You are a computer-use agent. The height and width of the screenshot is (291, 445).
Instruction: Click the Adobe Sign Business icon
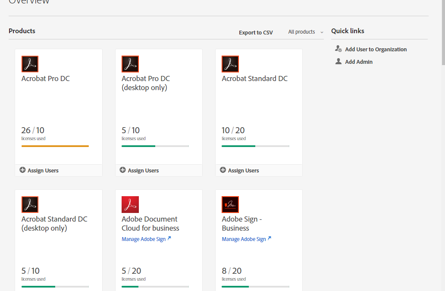230,205
